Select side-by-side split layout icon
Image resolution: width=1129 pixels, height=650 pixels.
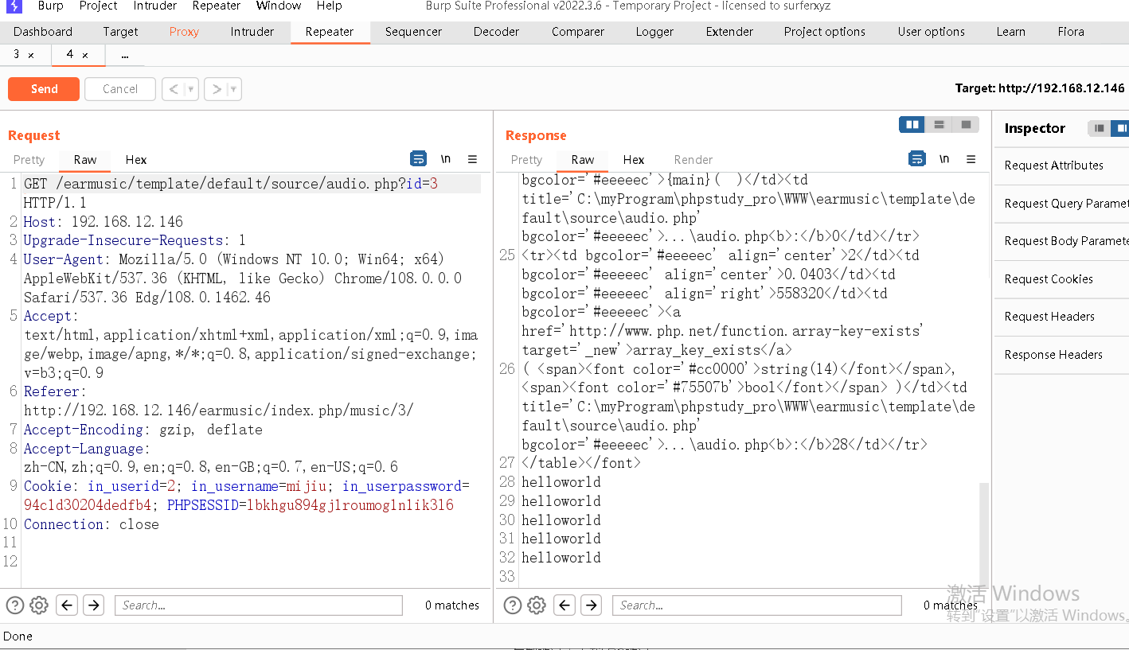tap(912, 125)
